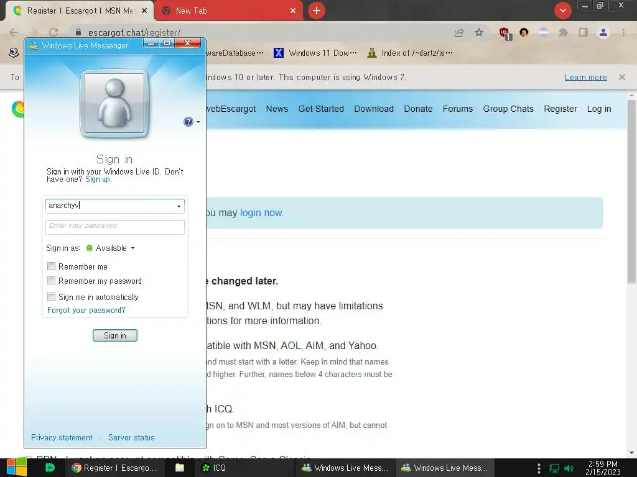Viewport: 637px width, 477px height.
Task: Click Forgot your password link
Action: 86,311
